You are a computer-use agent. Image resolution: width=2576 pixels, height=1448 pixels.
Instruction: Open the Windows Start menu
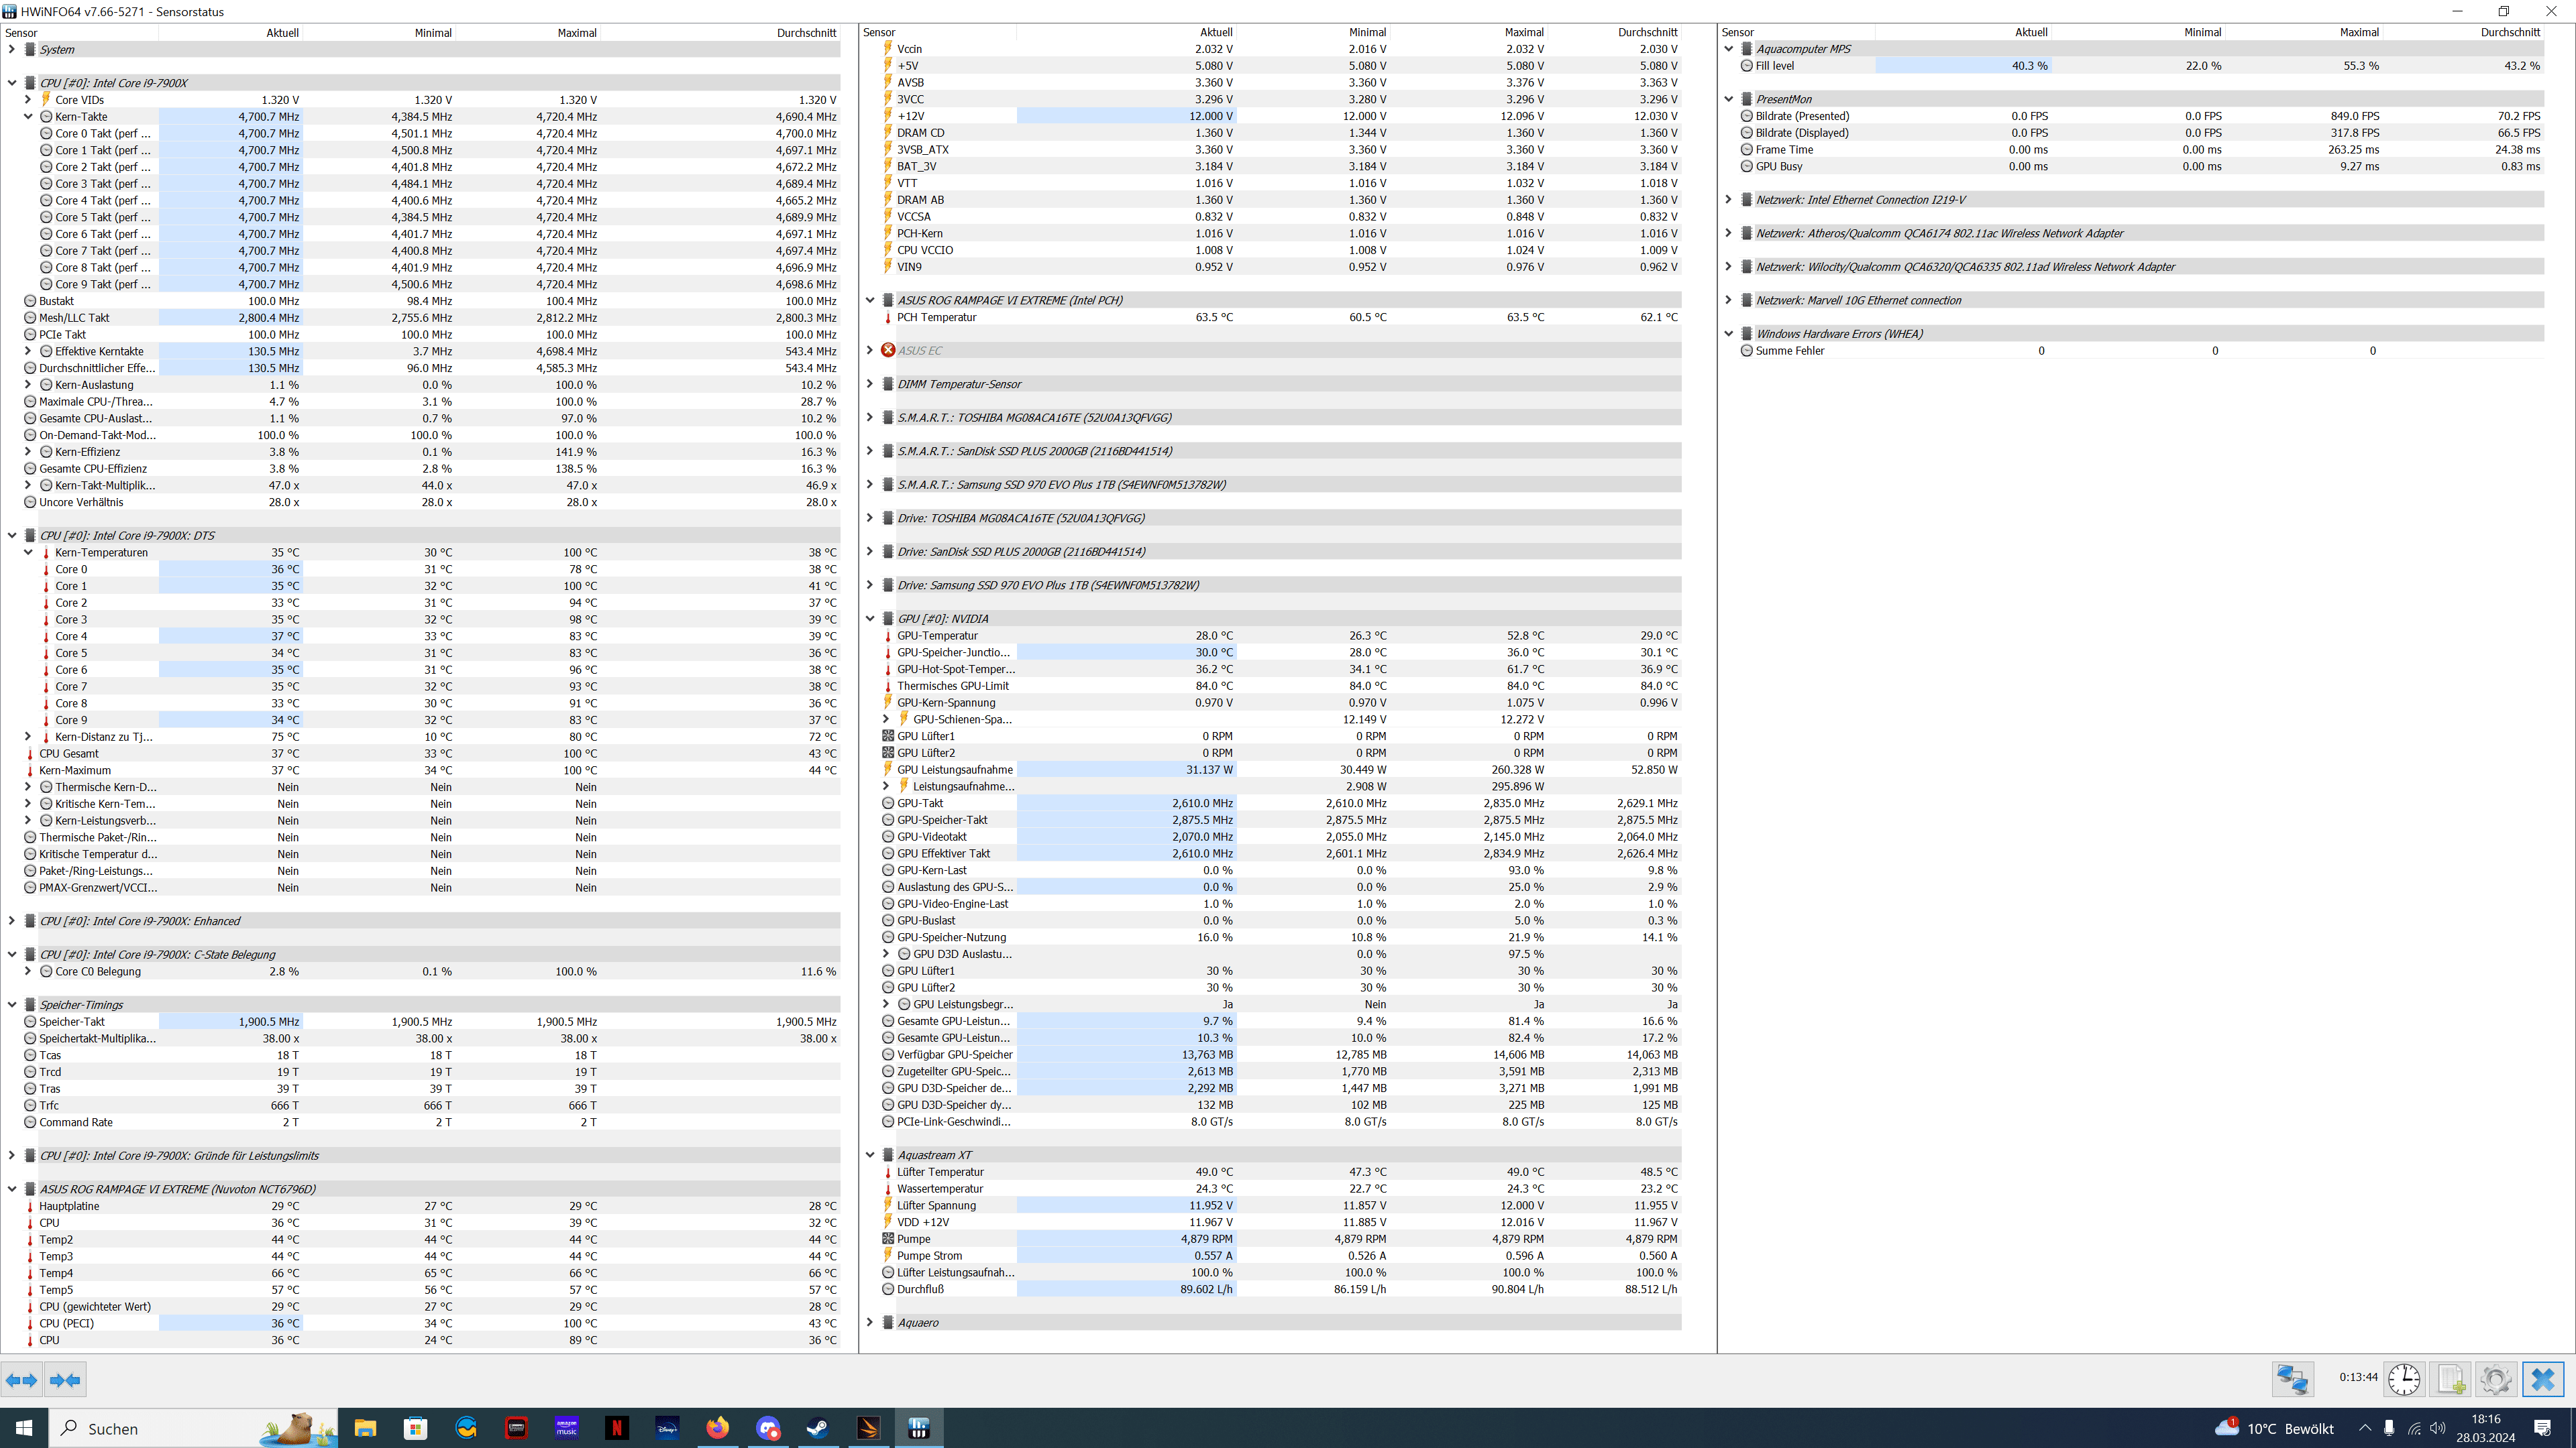point(24,1428)
